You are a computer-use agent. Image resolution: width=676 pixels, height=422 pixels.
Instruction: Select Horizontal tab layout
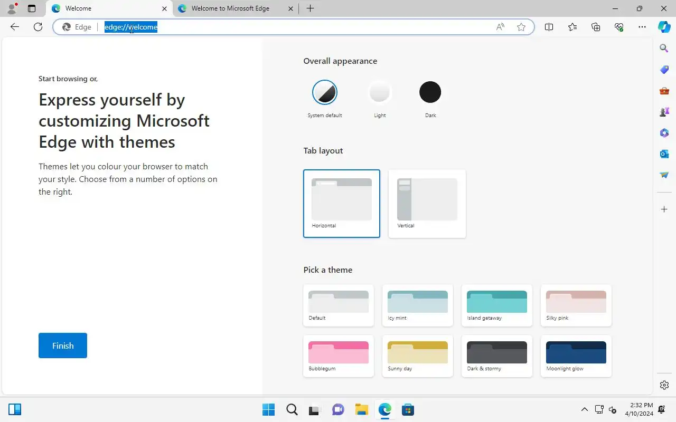pos(342,204)
